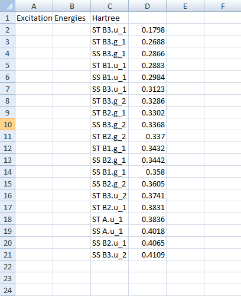Screen dimensions: 241x296
Task: Click cell 'ST B3.g_1'
Action: point(109,41)
